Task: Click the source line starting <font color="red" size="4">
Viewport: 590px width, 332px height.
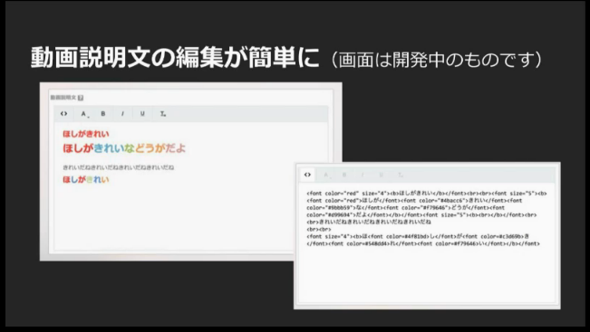Action: click(427, 194)
